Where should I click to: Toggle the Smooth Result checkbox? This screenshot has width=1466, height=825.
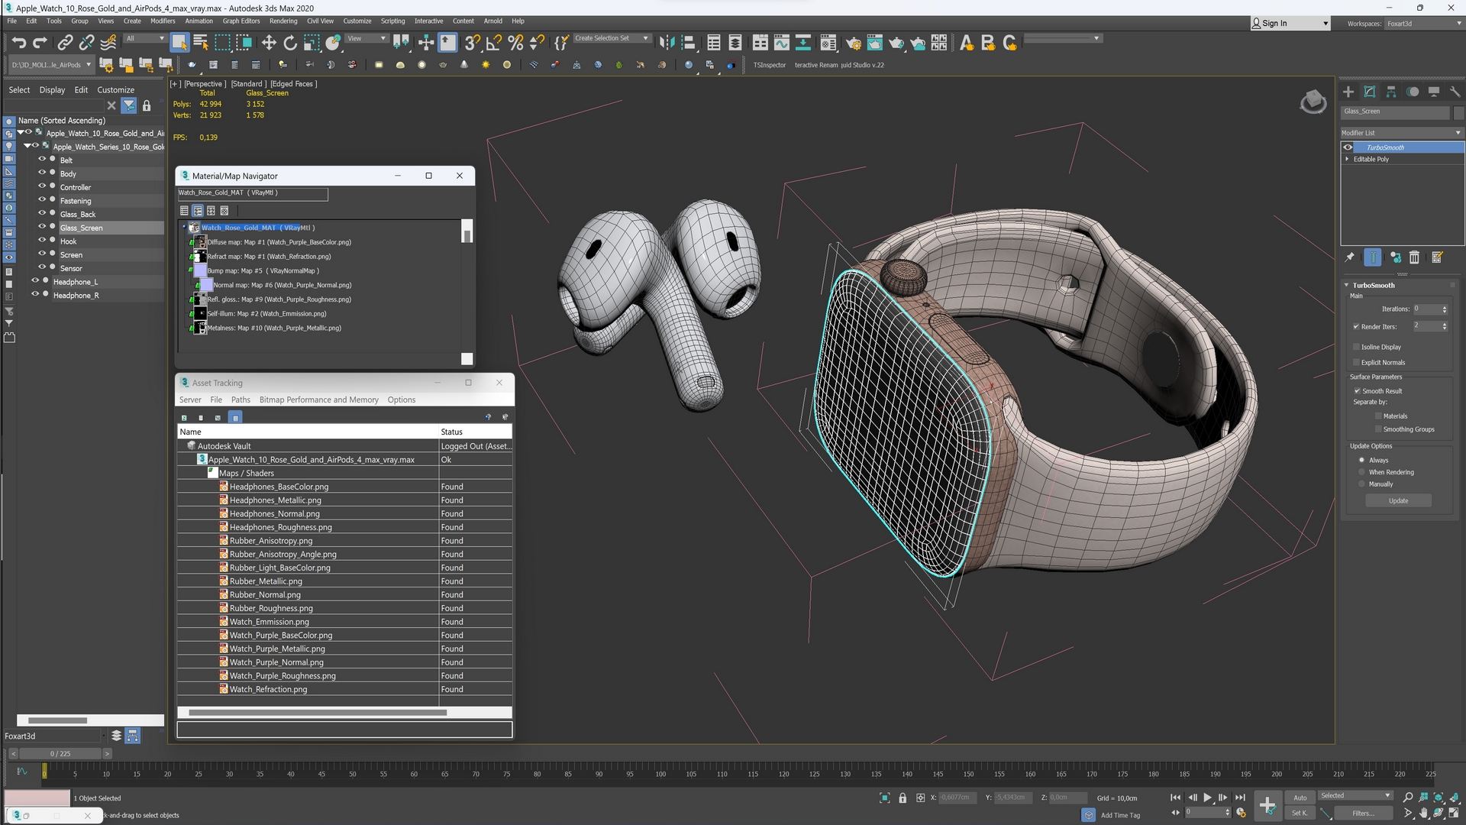click(1358, 391)
